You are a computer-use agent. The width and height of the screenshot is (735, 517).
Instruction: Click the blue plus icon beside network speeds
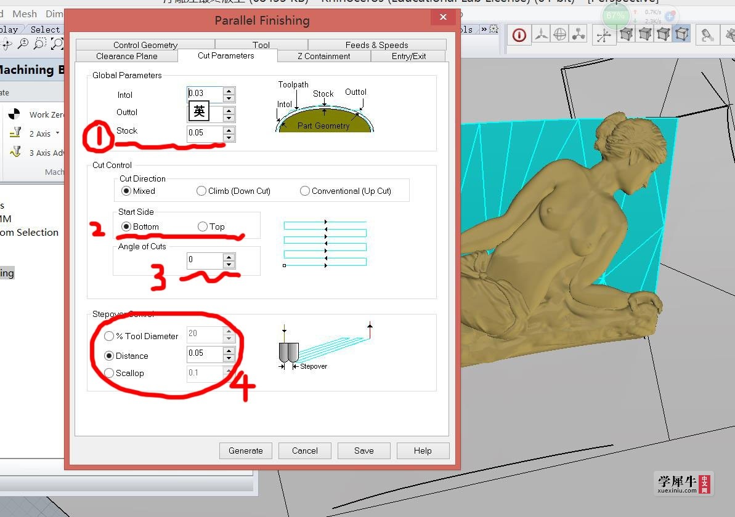click(669, 17)
